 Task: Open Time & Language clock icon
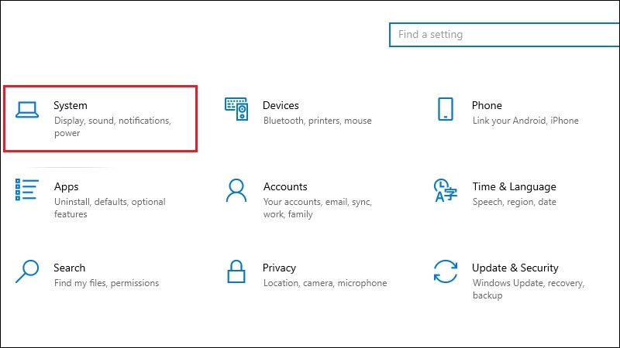click(x=446, y=190)
